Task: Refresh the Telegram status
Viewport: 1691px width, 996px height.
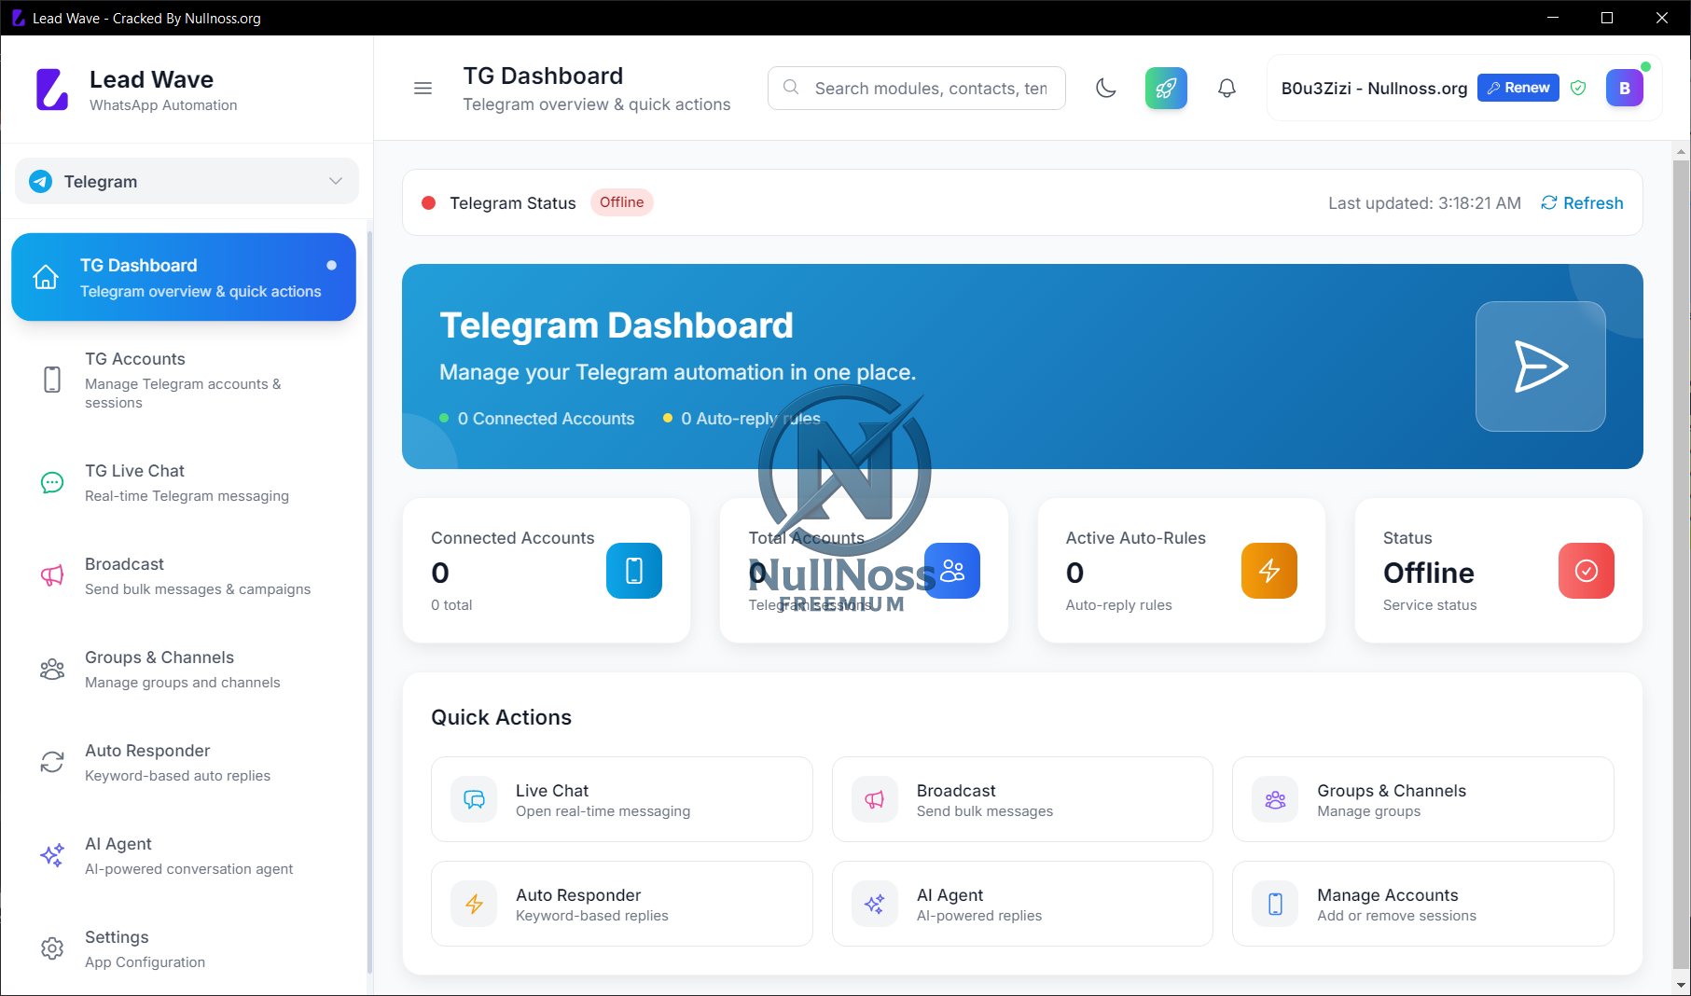Action: [x=1582, y=203]
